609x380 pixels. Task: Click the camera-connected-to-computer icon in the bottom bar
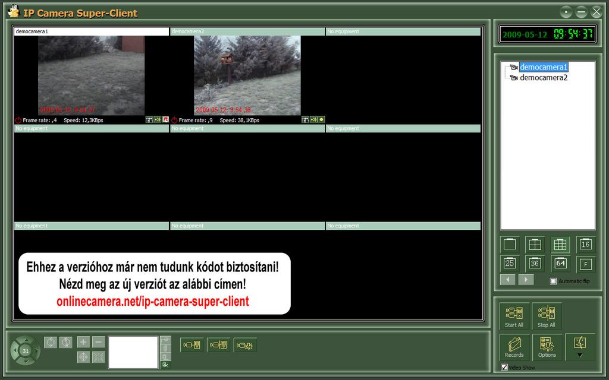(192, 345)
